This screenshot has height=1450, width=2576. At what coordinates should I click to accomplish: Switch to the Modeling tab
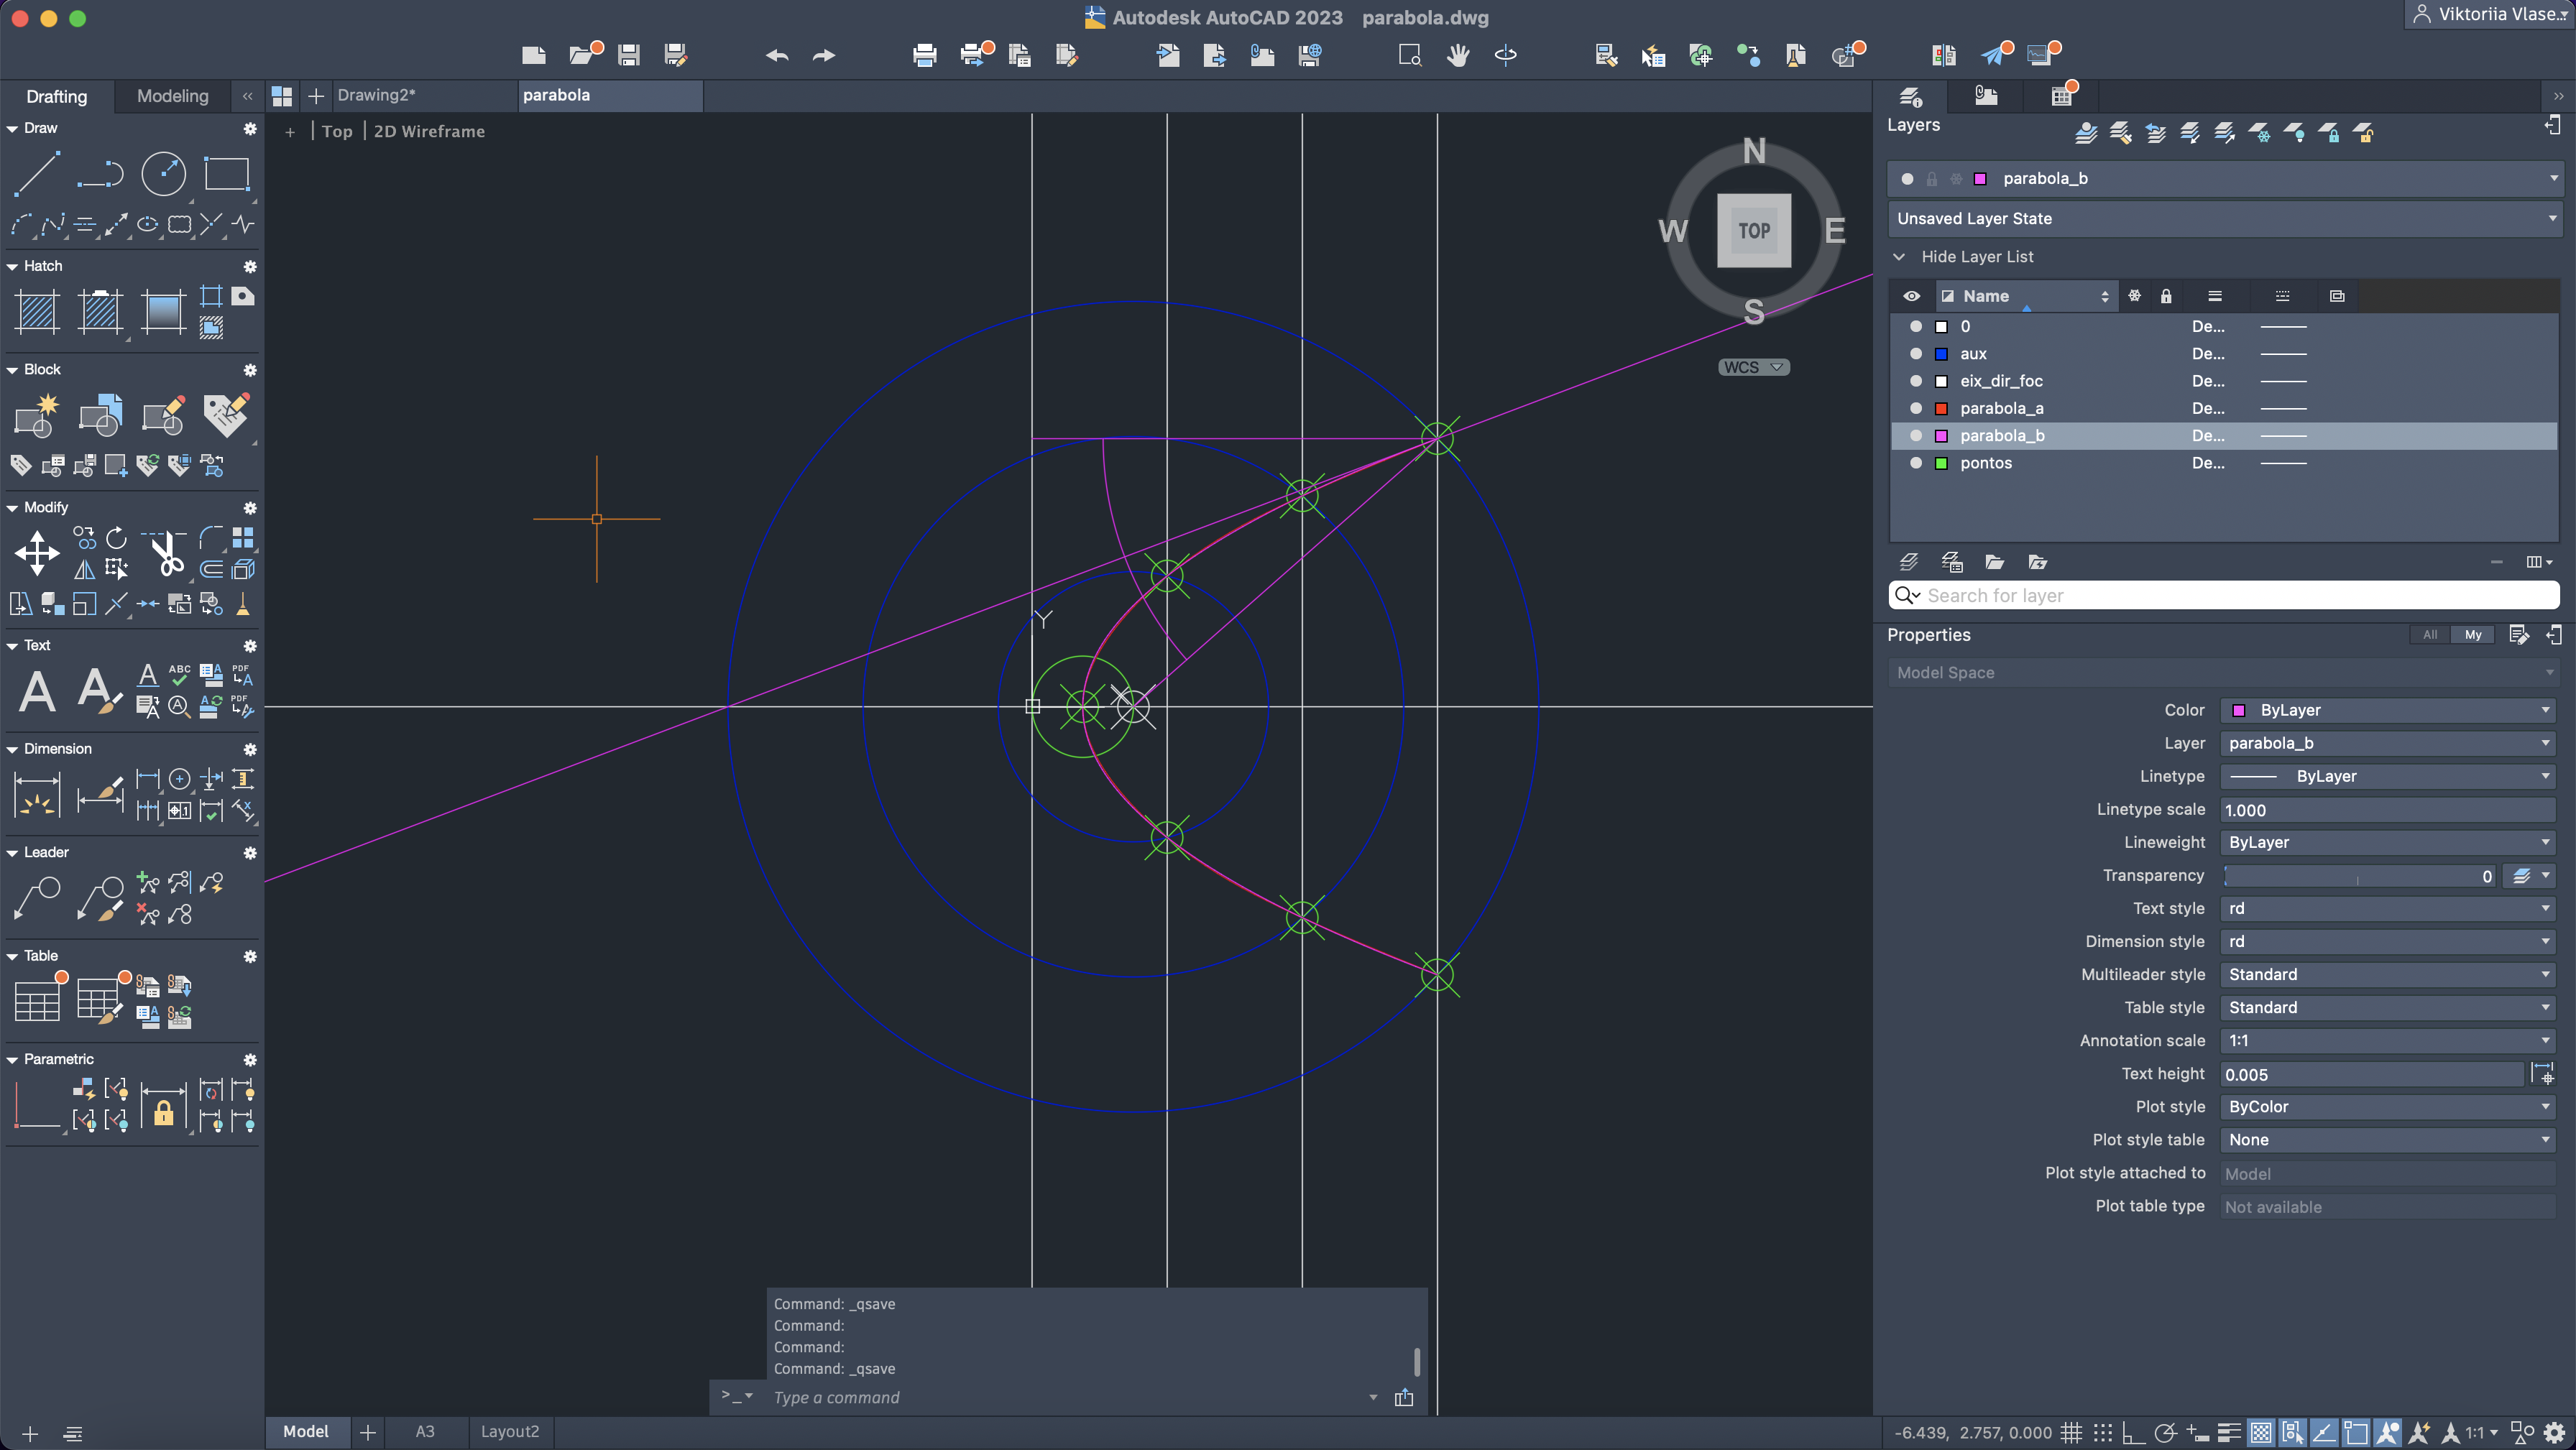172,96
